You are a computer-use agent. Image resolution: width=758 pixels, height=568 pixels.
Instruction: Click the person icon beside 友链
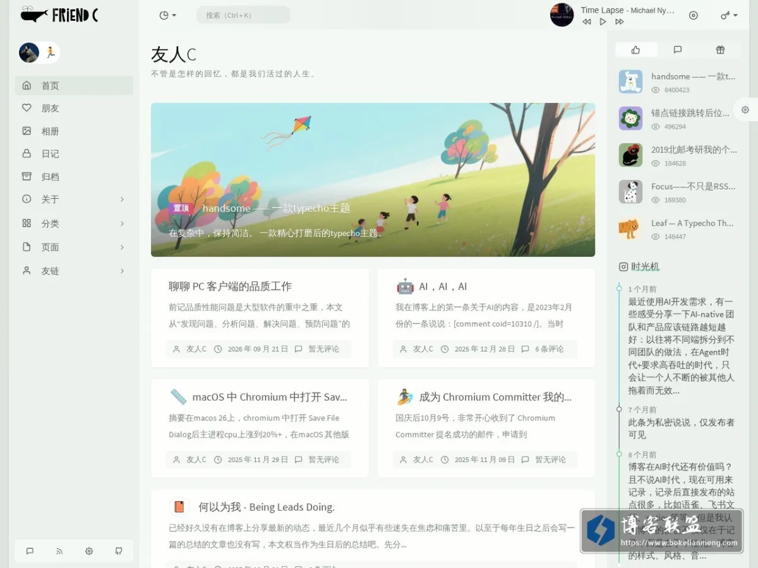click(x=27, y=270)
